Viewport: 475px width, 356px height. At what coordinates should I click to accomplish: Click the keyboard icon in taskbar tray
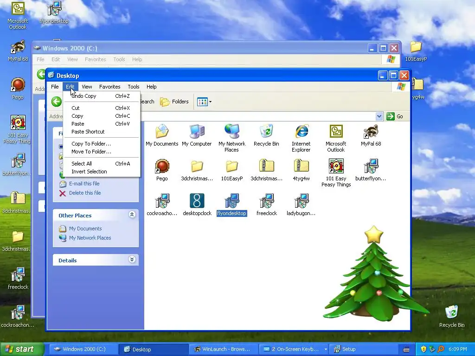point(406,350)
